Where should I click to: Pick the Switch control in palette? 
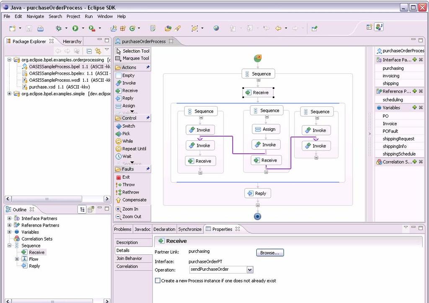(125, 126)
